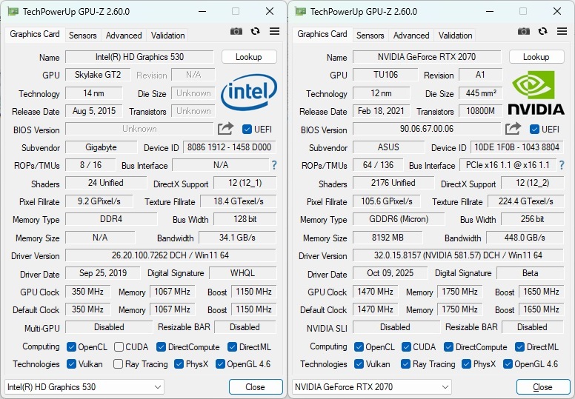The width and height of the screenshot is (575, 399).
Task: Open the hamburger menu in NVIDIA window
Action: (x=562, y=32)
